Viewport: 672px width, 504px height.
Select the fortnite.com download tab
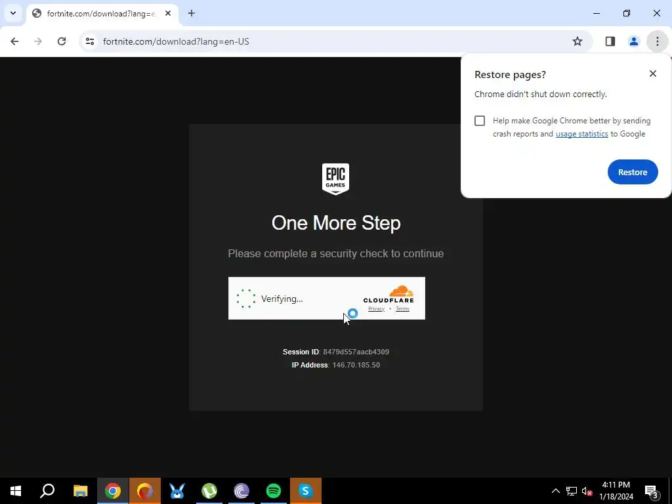(x=100, y=14)
